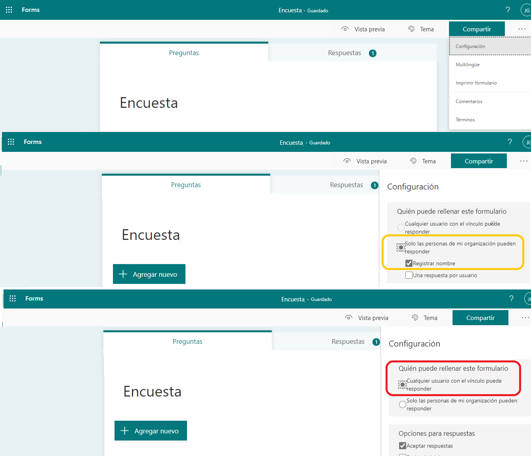
Task: Click the Compartir button in top screenshot
Action: coord(477,29)
